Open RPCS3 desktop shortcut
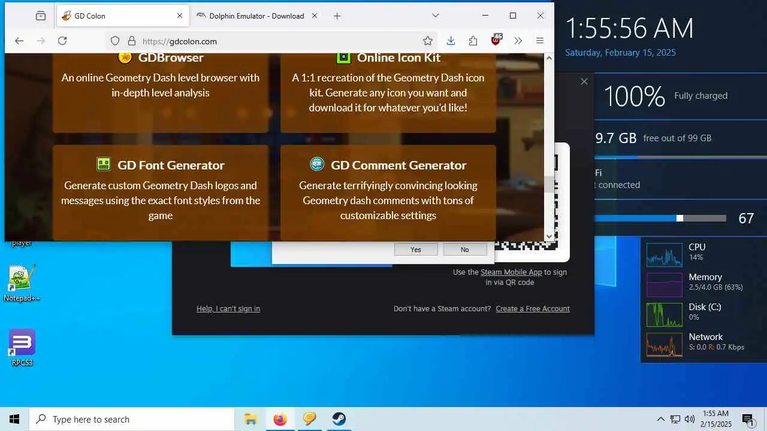Image resolution: width=767 pixels, height=431 pixels. tap(22, 348)
